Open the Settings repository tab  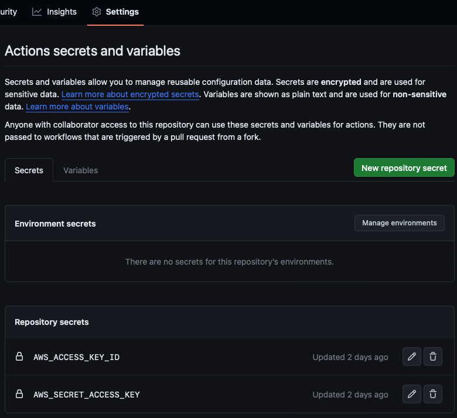point(122,12)
